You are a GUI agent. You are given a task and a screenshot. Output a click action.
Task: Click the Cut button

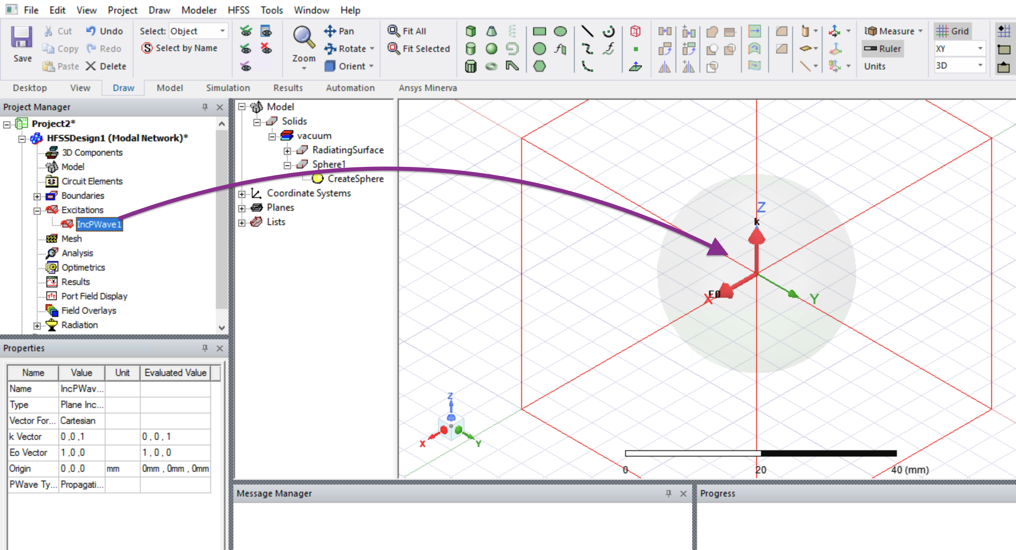coord(58,31)
